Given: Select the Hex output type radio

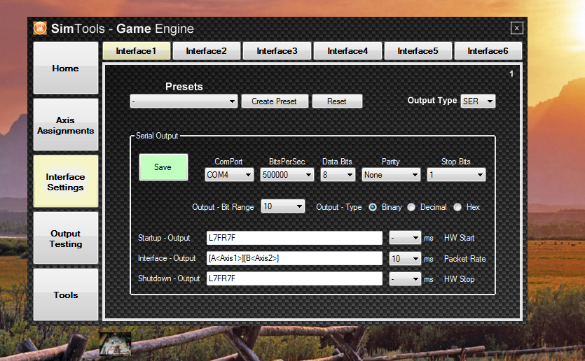Looking at the screenshot, I should (x=457, y=207).
